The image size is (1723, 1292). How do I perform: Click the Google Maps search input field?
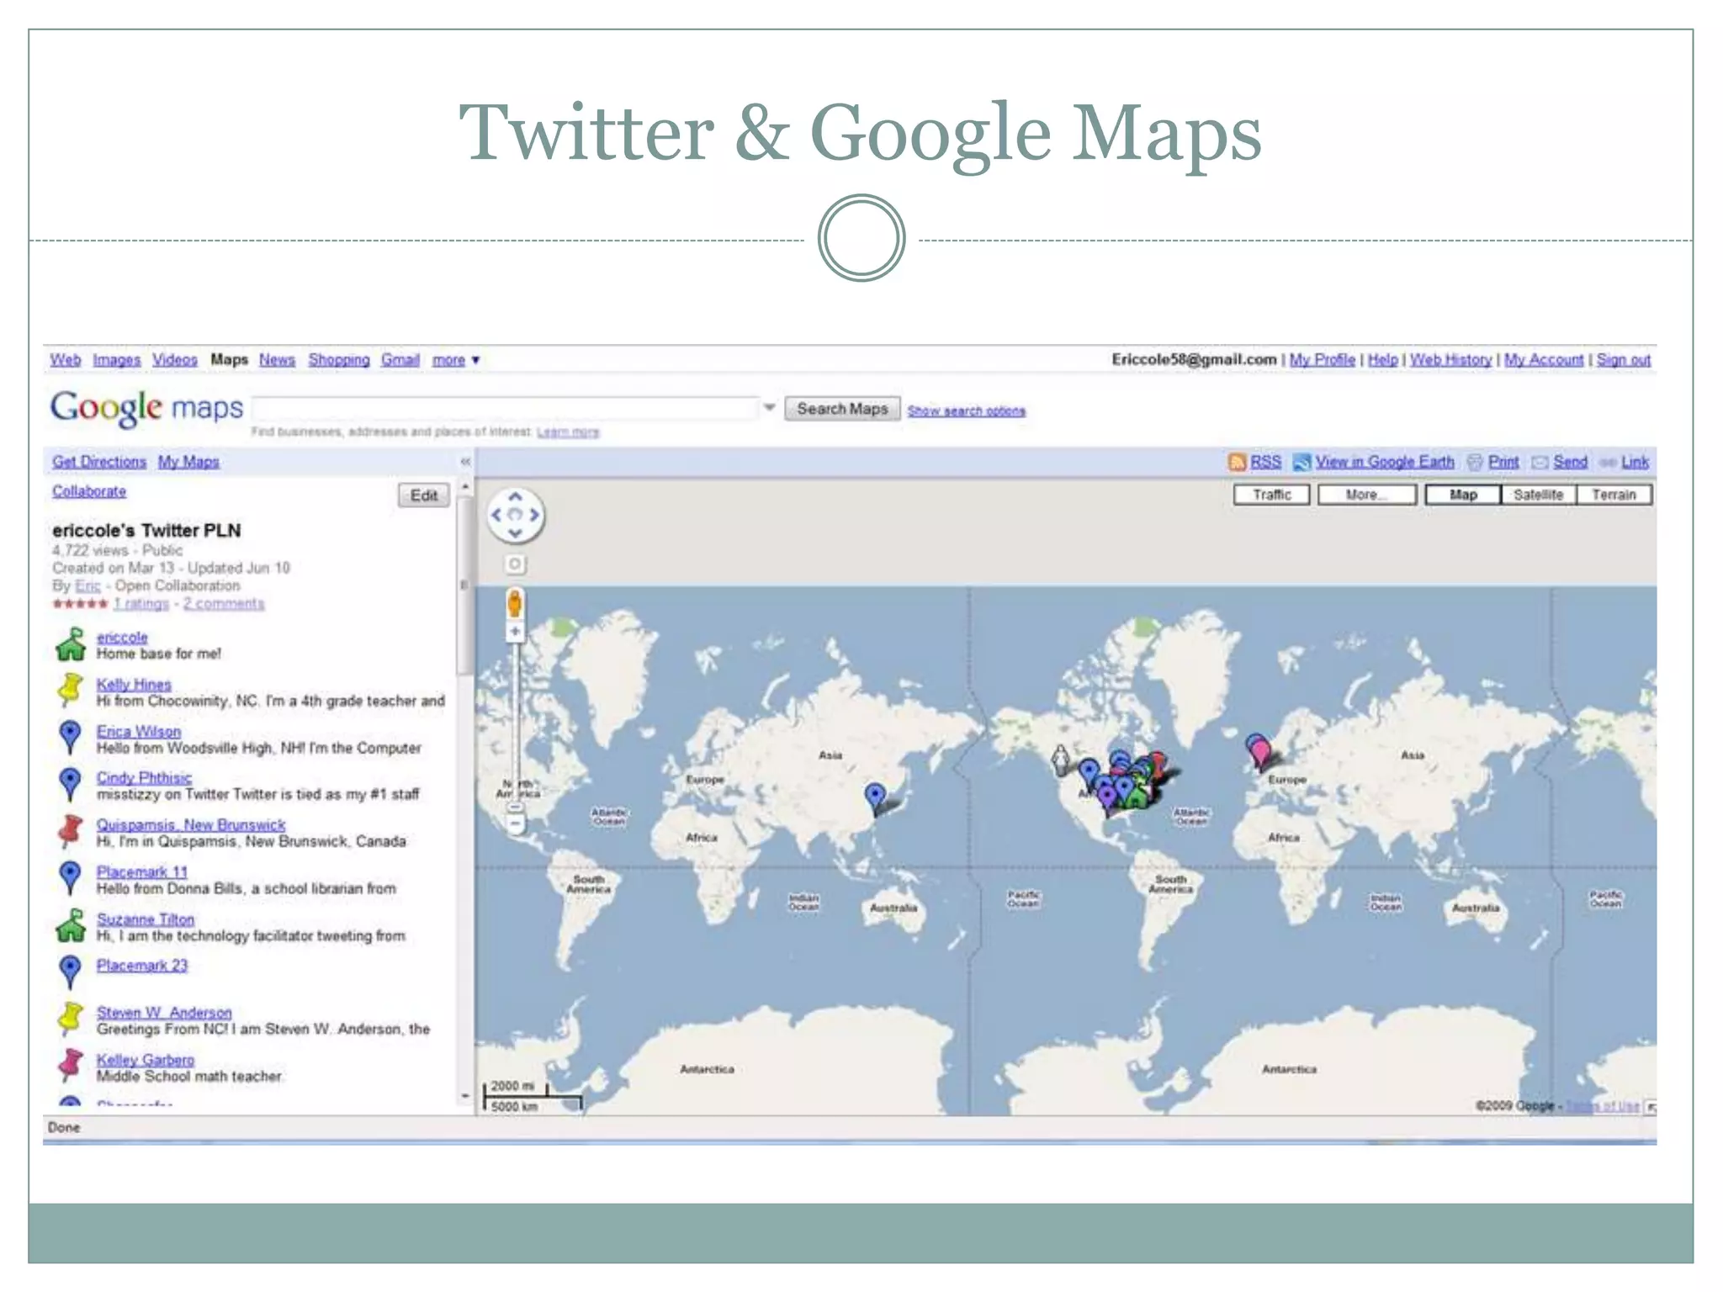point(505,408)
